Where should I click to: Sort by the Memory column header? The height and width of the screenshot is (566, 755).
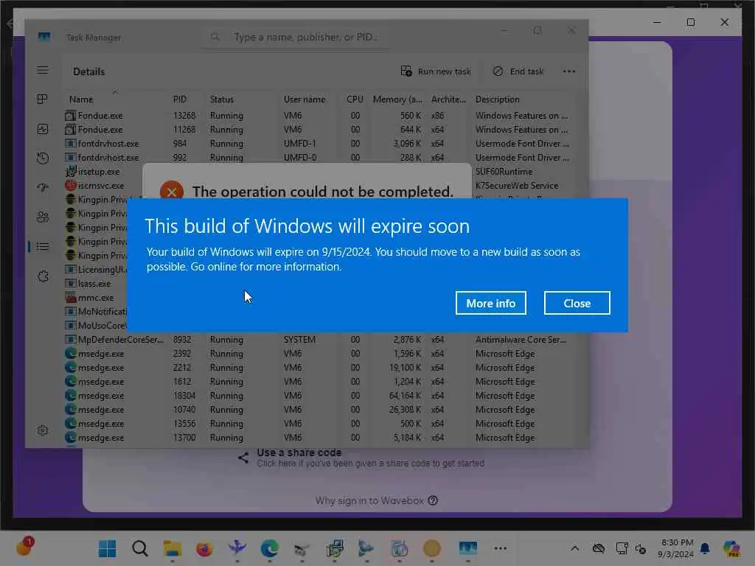click(397, 99)
